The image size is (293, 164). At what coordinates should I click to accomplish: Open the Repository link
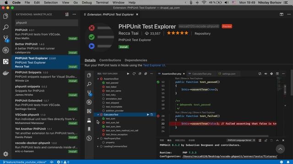(202, 34)
